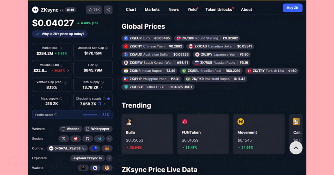Select the ZK/RUB Russian Ruble chip
This screenshot has width=334, height=175.
coord(221,63)
